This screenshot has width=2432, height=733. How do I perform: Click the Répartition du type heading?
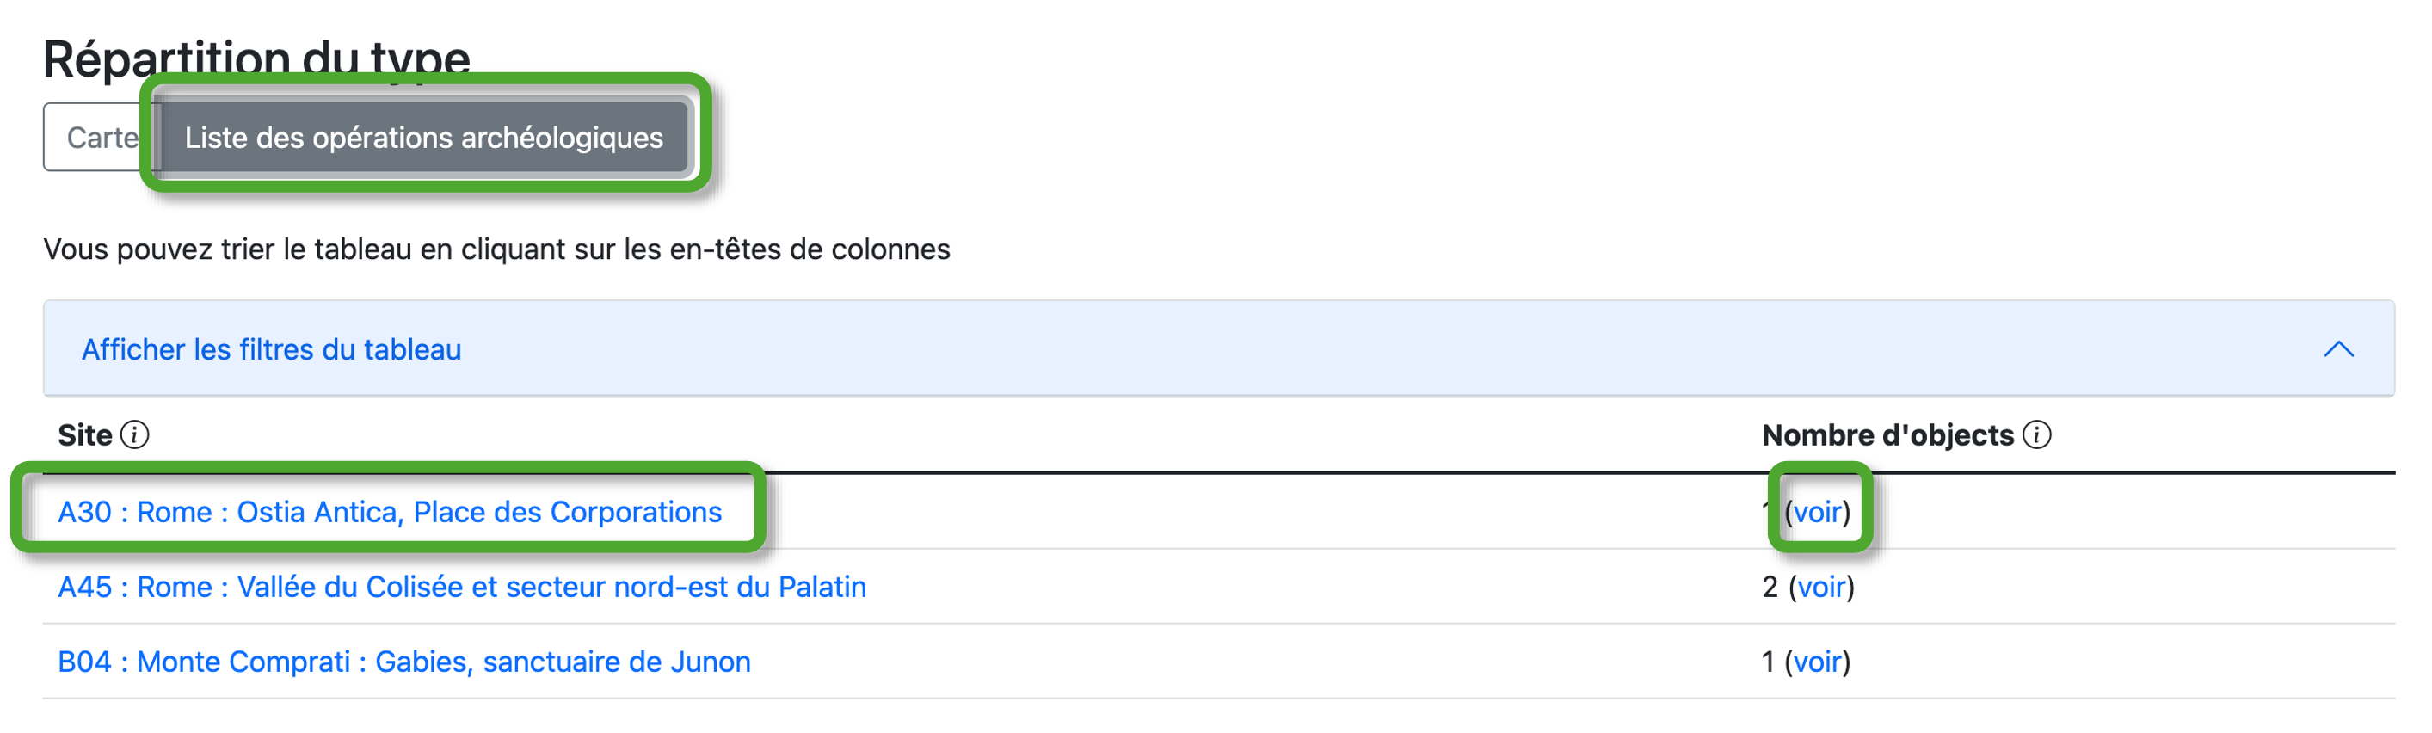coord(256,59)
